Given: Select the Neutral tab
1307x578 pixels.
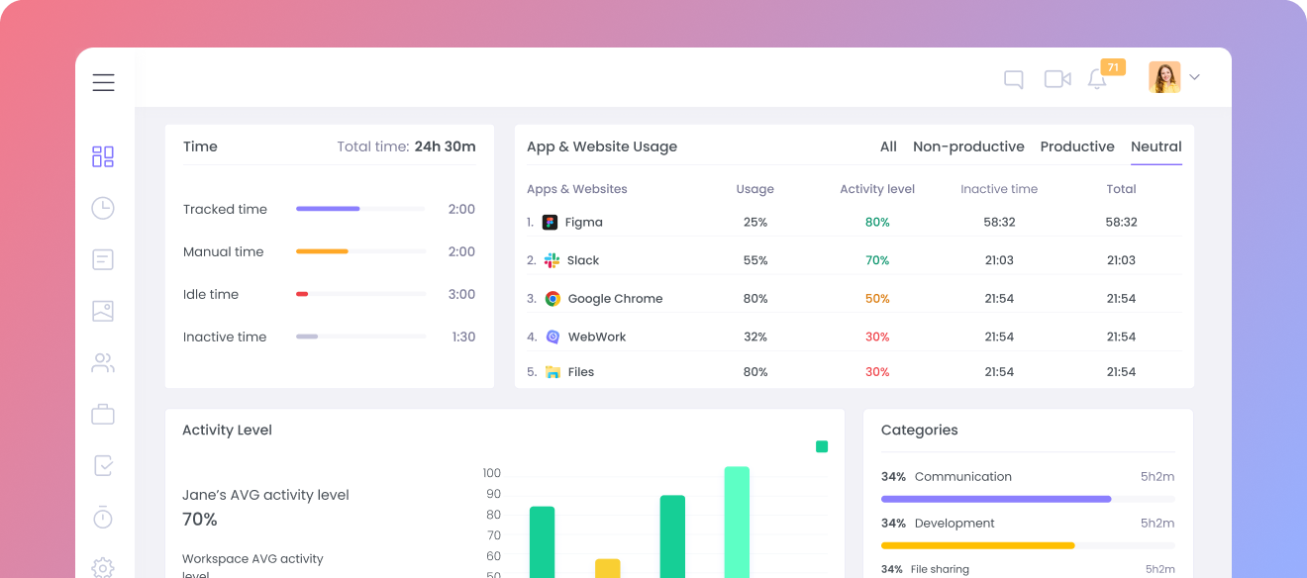Looking at the screenshot, I should click(x=1156, y=146).
